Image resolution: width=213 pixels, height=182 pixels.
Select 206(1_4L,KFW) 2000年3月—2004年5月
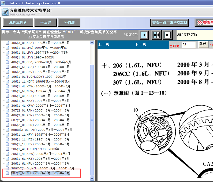pyautogui.click(x=41, y=154)
